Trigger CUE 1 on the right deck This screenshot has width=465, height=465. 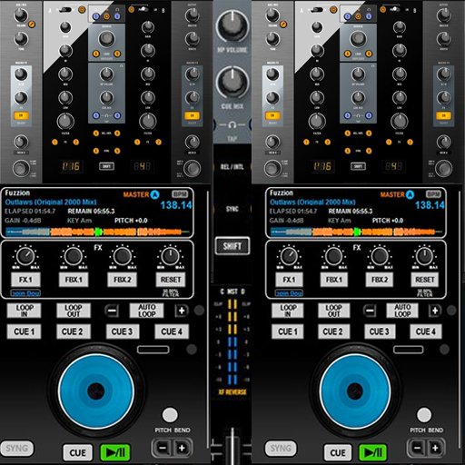coord(288,331)
